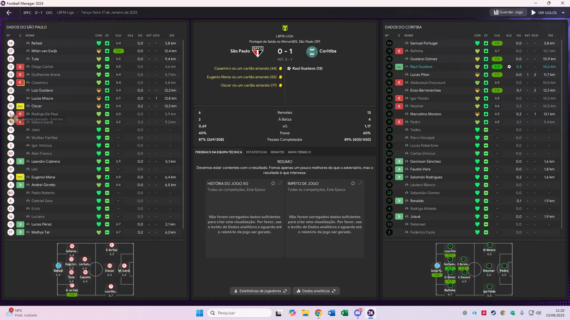Image resolution: width=570 pixels, height=320 pixels.
Task: Click substituted-on green arrow for Leandro Cabrera
Action: tap(20, 161)
